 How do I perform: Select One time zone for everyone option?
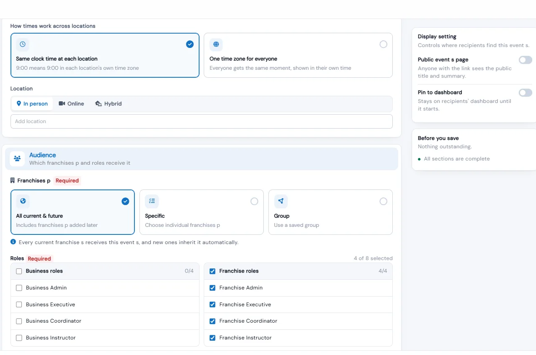tap(298, 55)
